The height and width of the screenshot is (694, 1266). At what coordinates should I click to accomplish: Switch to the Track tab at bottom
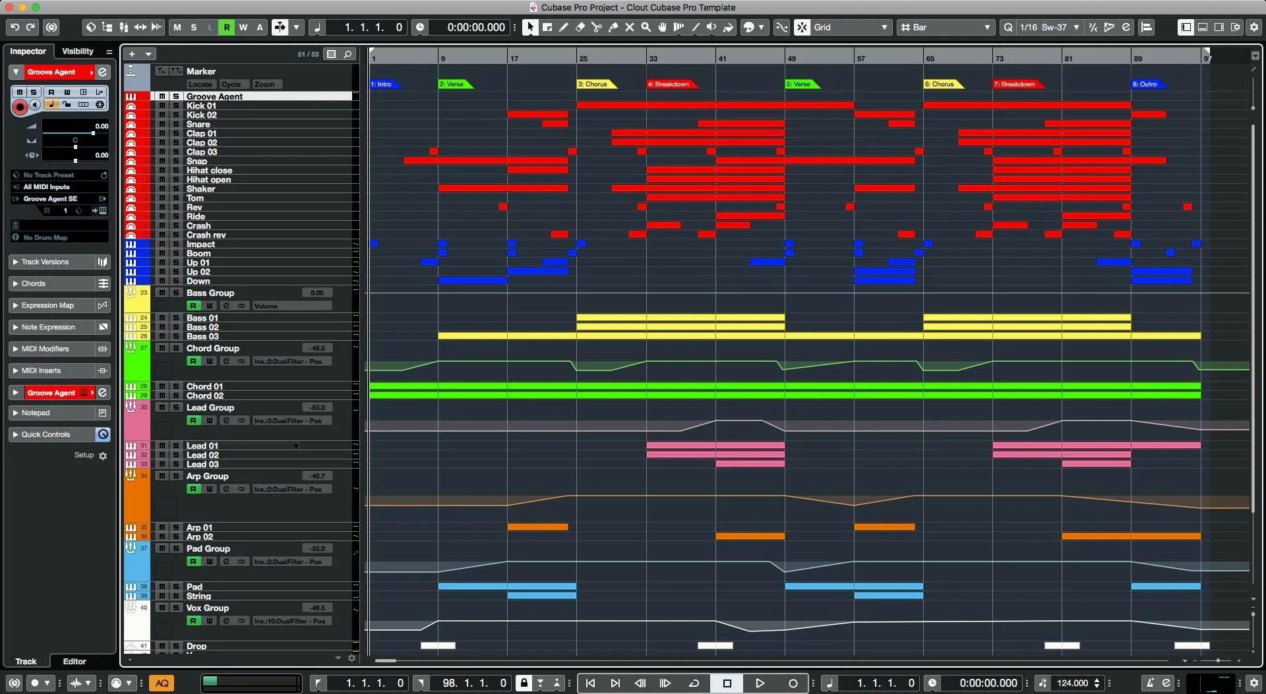point(26,661)
